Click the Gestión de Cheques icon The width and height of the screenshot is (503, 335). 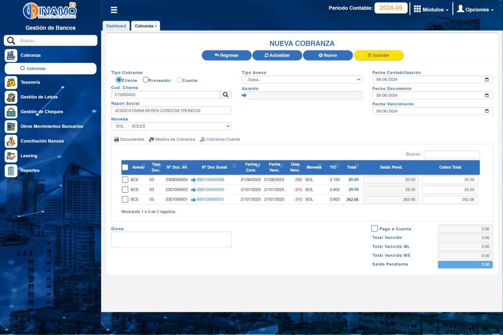pos(11,112)
